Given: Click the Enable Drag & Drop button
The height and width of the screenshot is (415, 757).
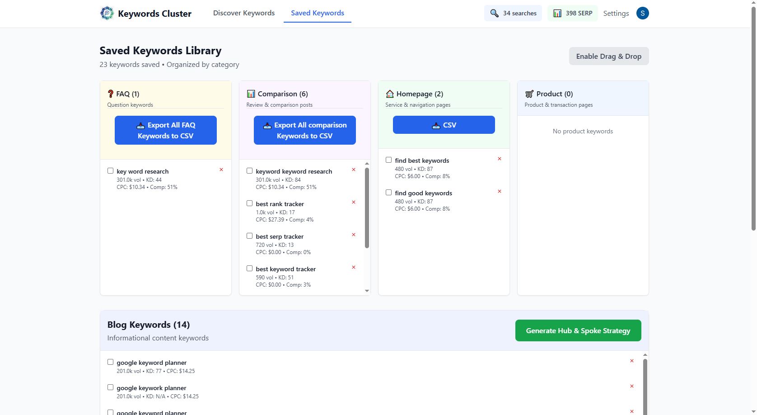Looking at the screenshot, I should coord(608,56).
